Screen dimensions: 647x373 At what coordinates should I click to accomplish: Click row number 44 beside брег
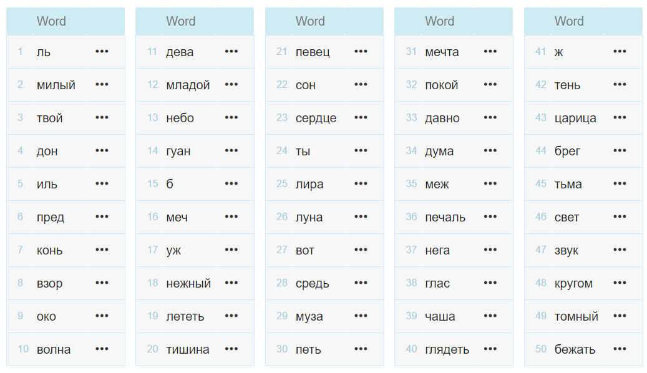click(x=541, y=150)
